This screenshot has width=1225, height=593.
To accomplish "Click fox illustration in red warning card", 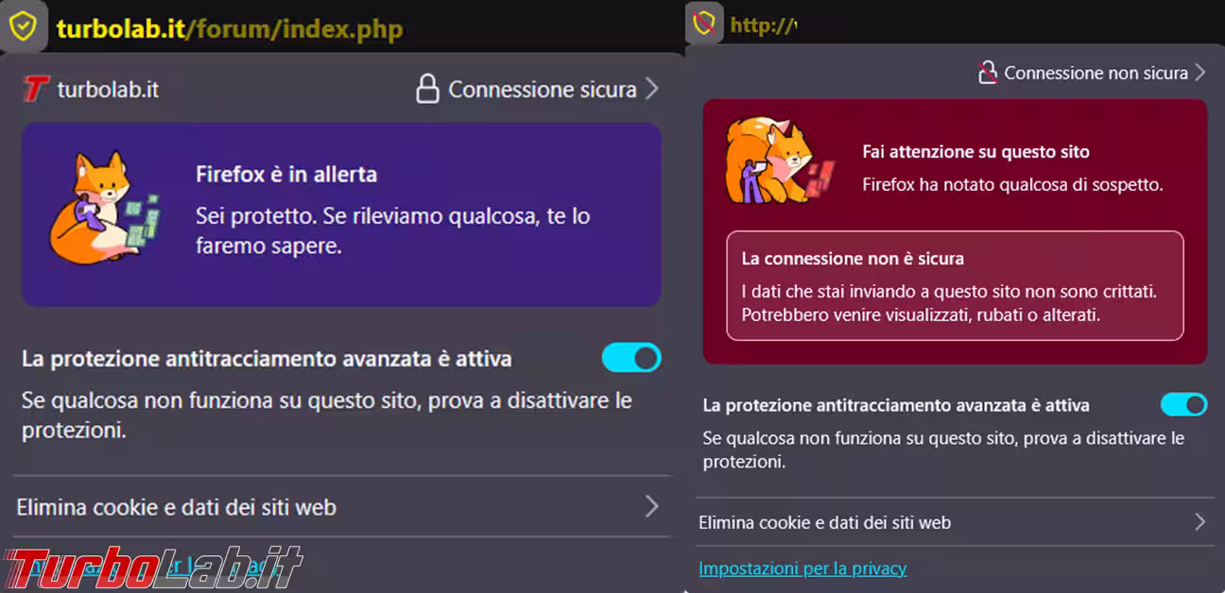I will pyautogui.click(x=780, y=161).
